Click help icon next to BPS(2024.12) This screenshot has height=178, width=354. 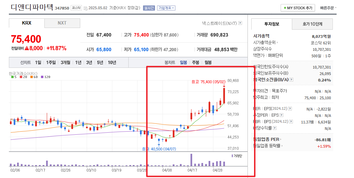291,122
